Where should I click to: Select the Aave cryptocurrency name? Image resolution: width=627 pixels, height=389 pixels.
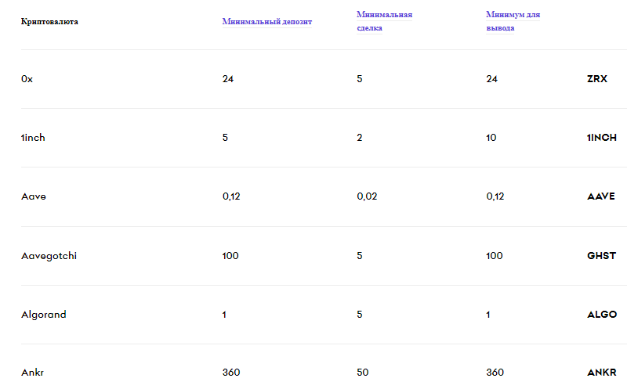tap(34, 196)
